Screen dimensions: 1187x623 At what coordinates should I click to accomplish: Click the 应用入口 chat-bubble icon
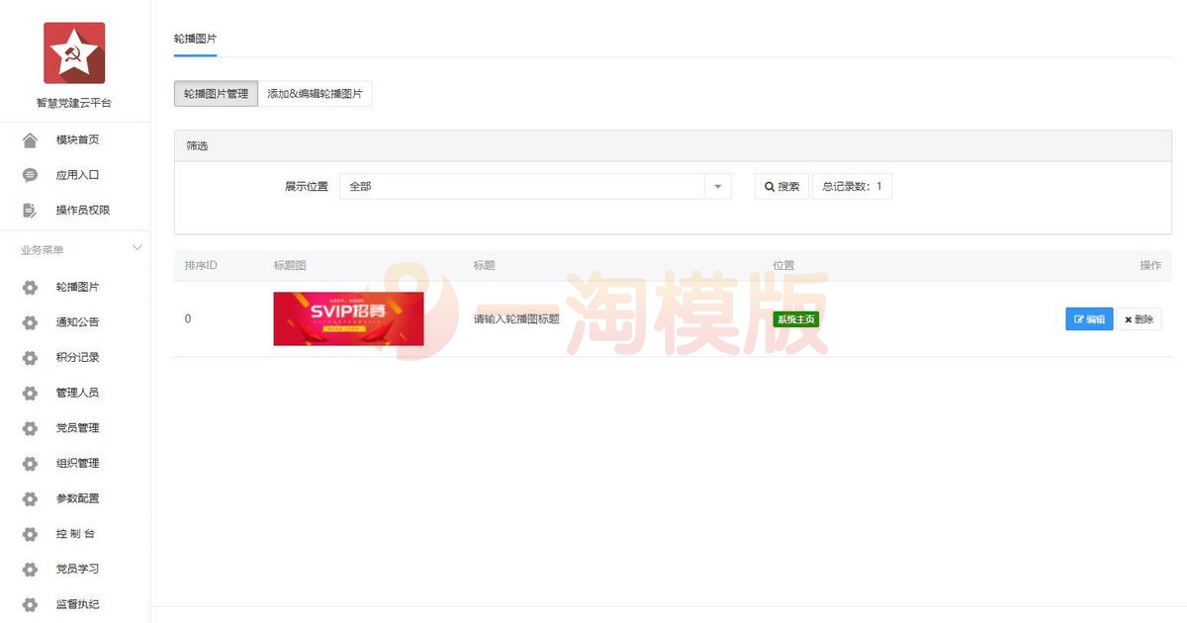pyautogui.click(x=30, y=174)
